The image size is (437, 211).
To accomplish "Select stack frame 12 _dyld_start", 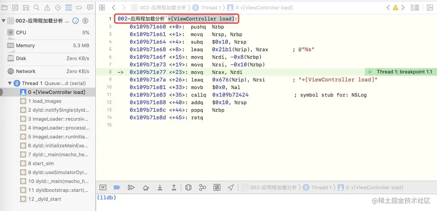I will pos(48,199).
